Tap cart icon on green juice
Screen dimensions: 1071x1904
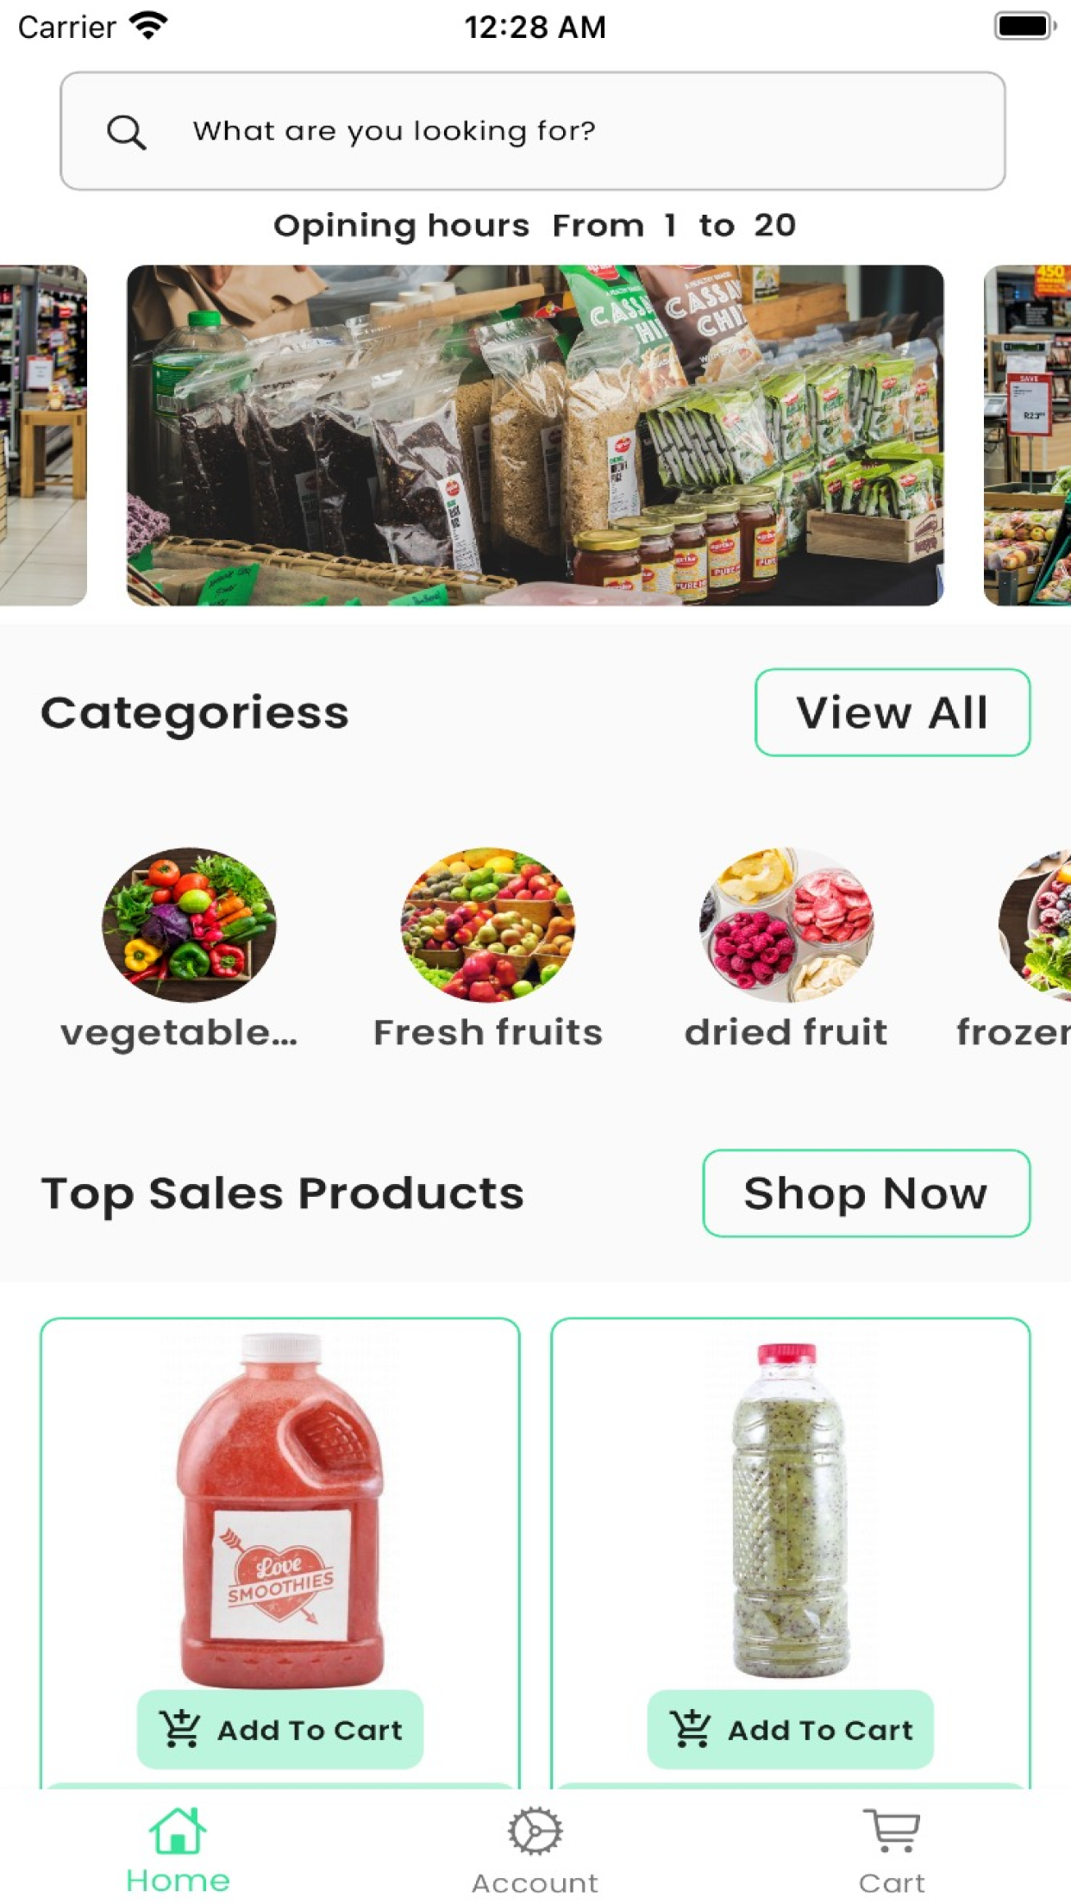pyautogui.click(x=691, y=1729)
